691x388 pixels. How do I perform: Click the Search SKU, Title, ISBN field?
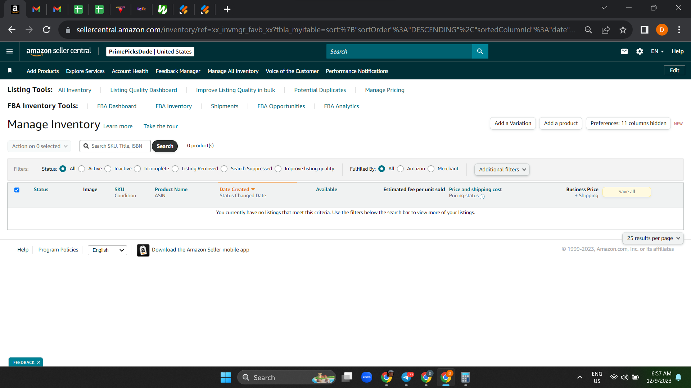pos(115,146)
